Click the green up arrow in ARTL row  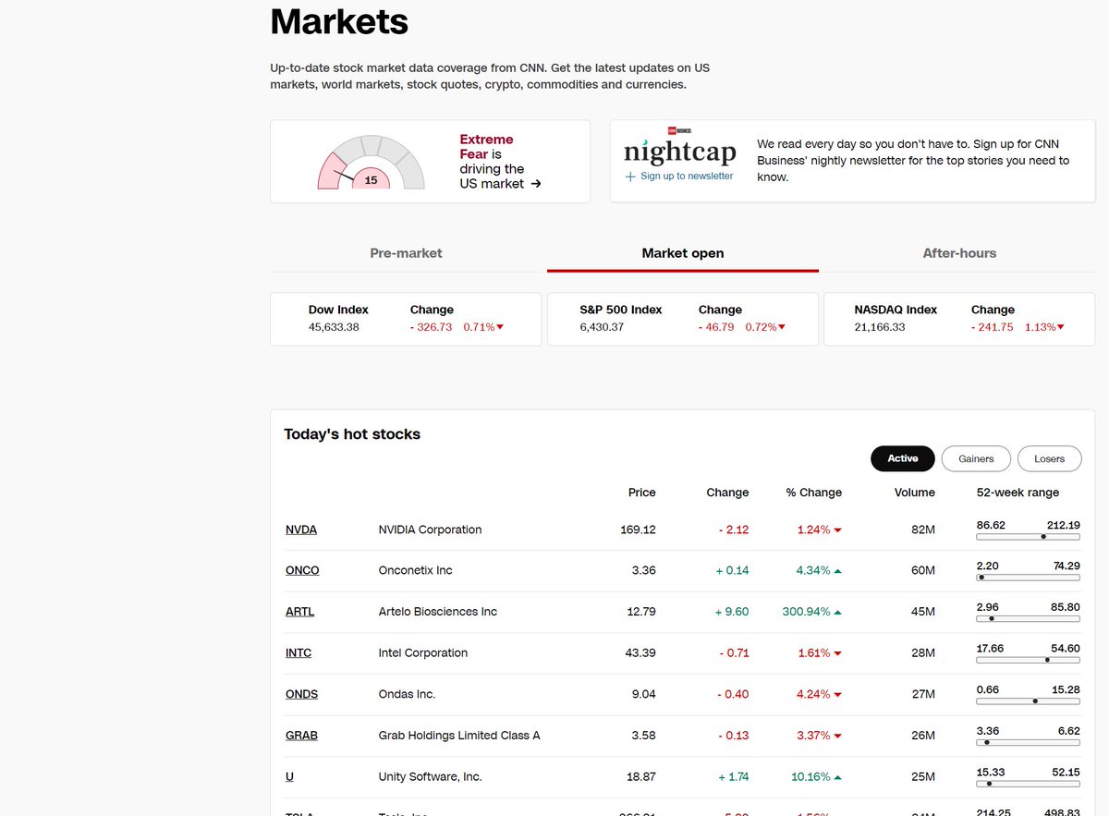(837, 613)
